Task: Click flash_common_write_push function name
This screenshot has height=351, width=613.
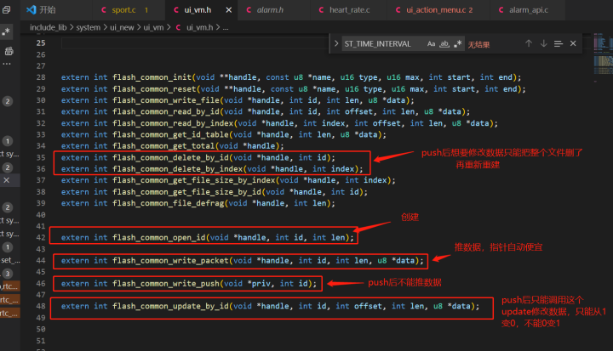Action: tap(166, 284)
